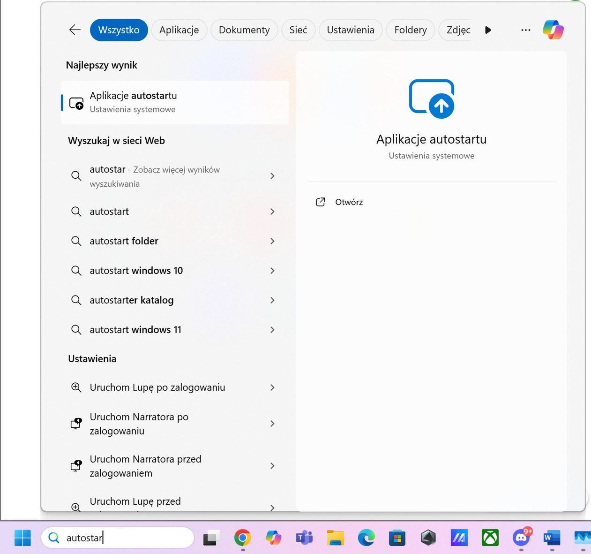Click the Start menu button
The image size is (591, 554).
point(22,538)
